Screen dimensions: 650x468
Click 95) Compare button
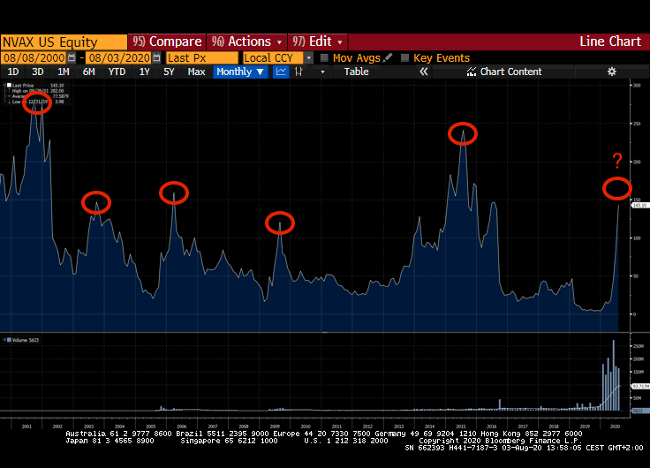pos(167,42)
